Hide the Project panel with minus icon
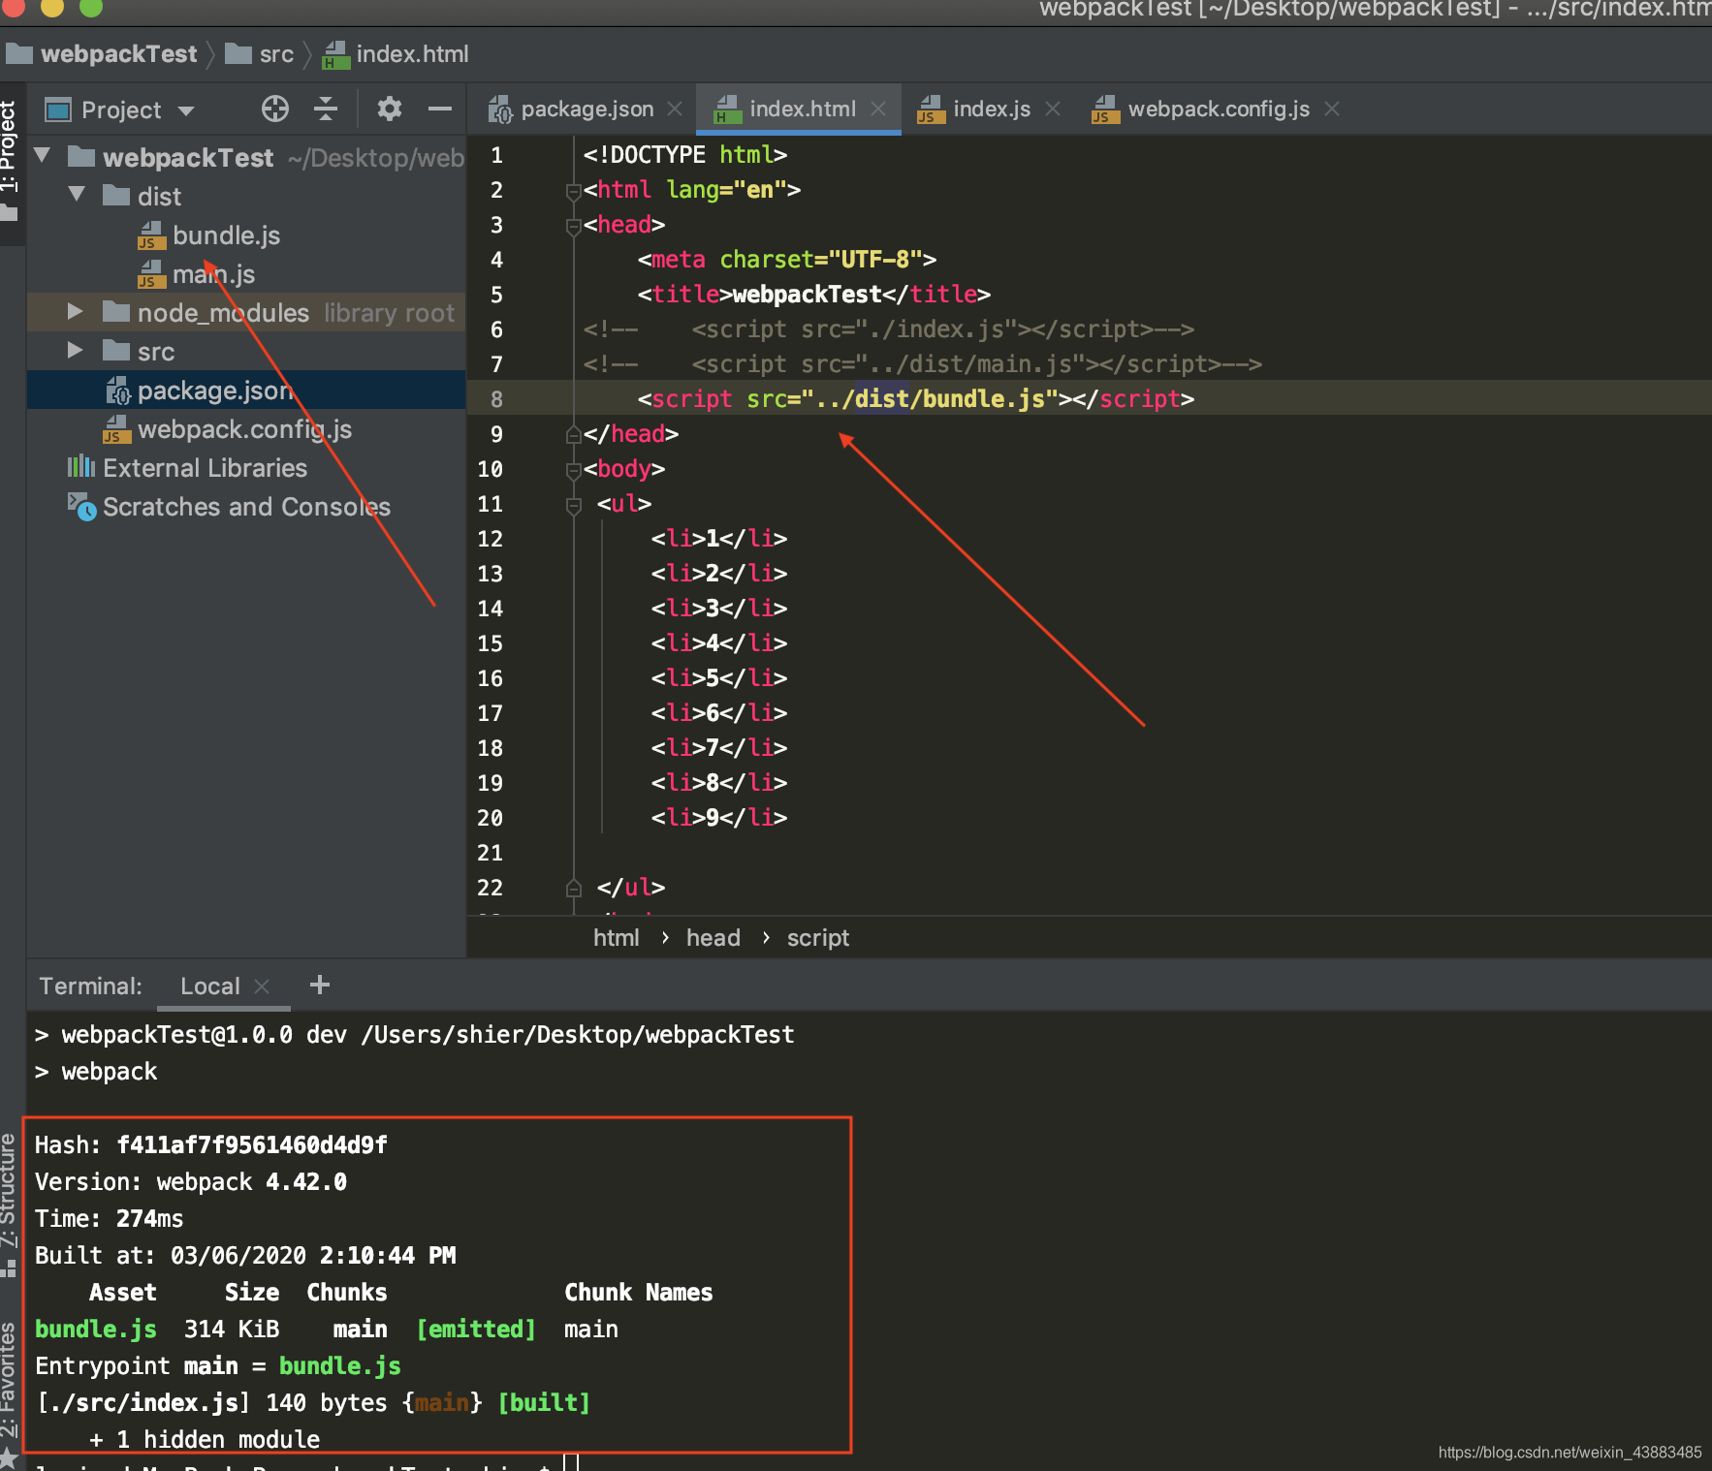This screenshot has height=1471, width=1712. [x=440, y=109]
